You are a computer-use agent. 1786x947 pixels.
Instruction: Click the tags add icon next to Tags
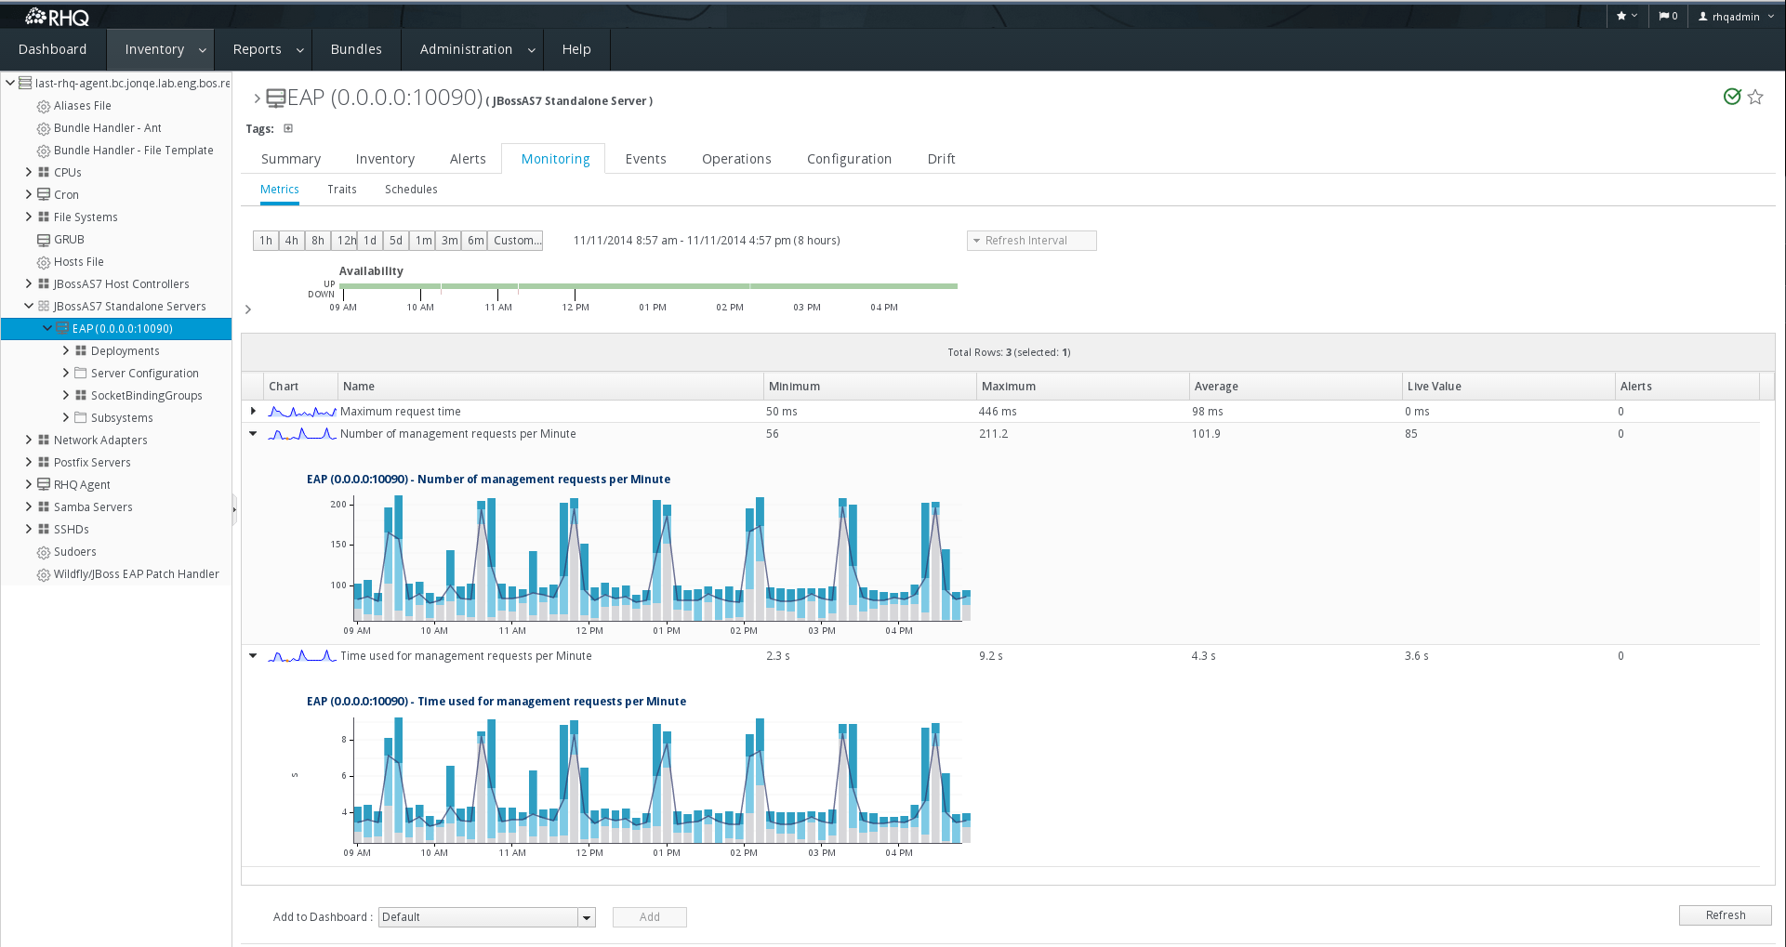288,128
